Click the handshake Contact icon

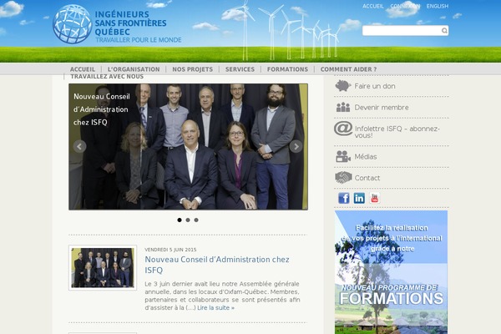click(343, 178)
